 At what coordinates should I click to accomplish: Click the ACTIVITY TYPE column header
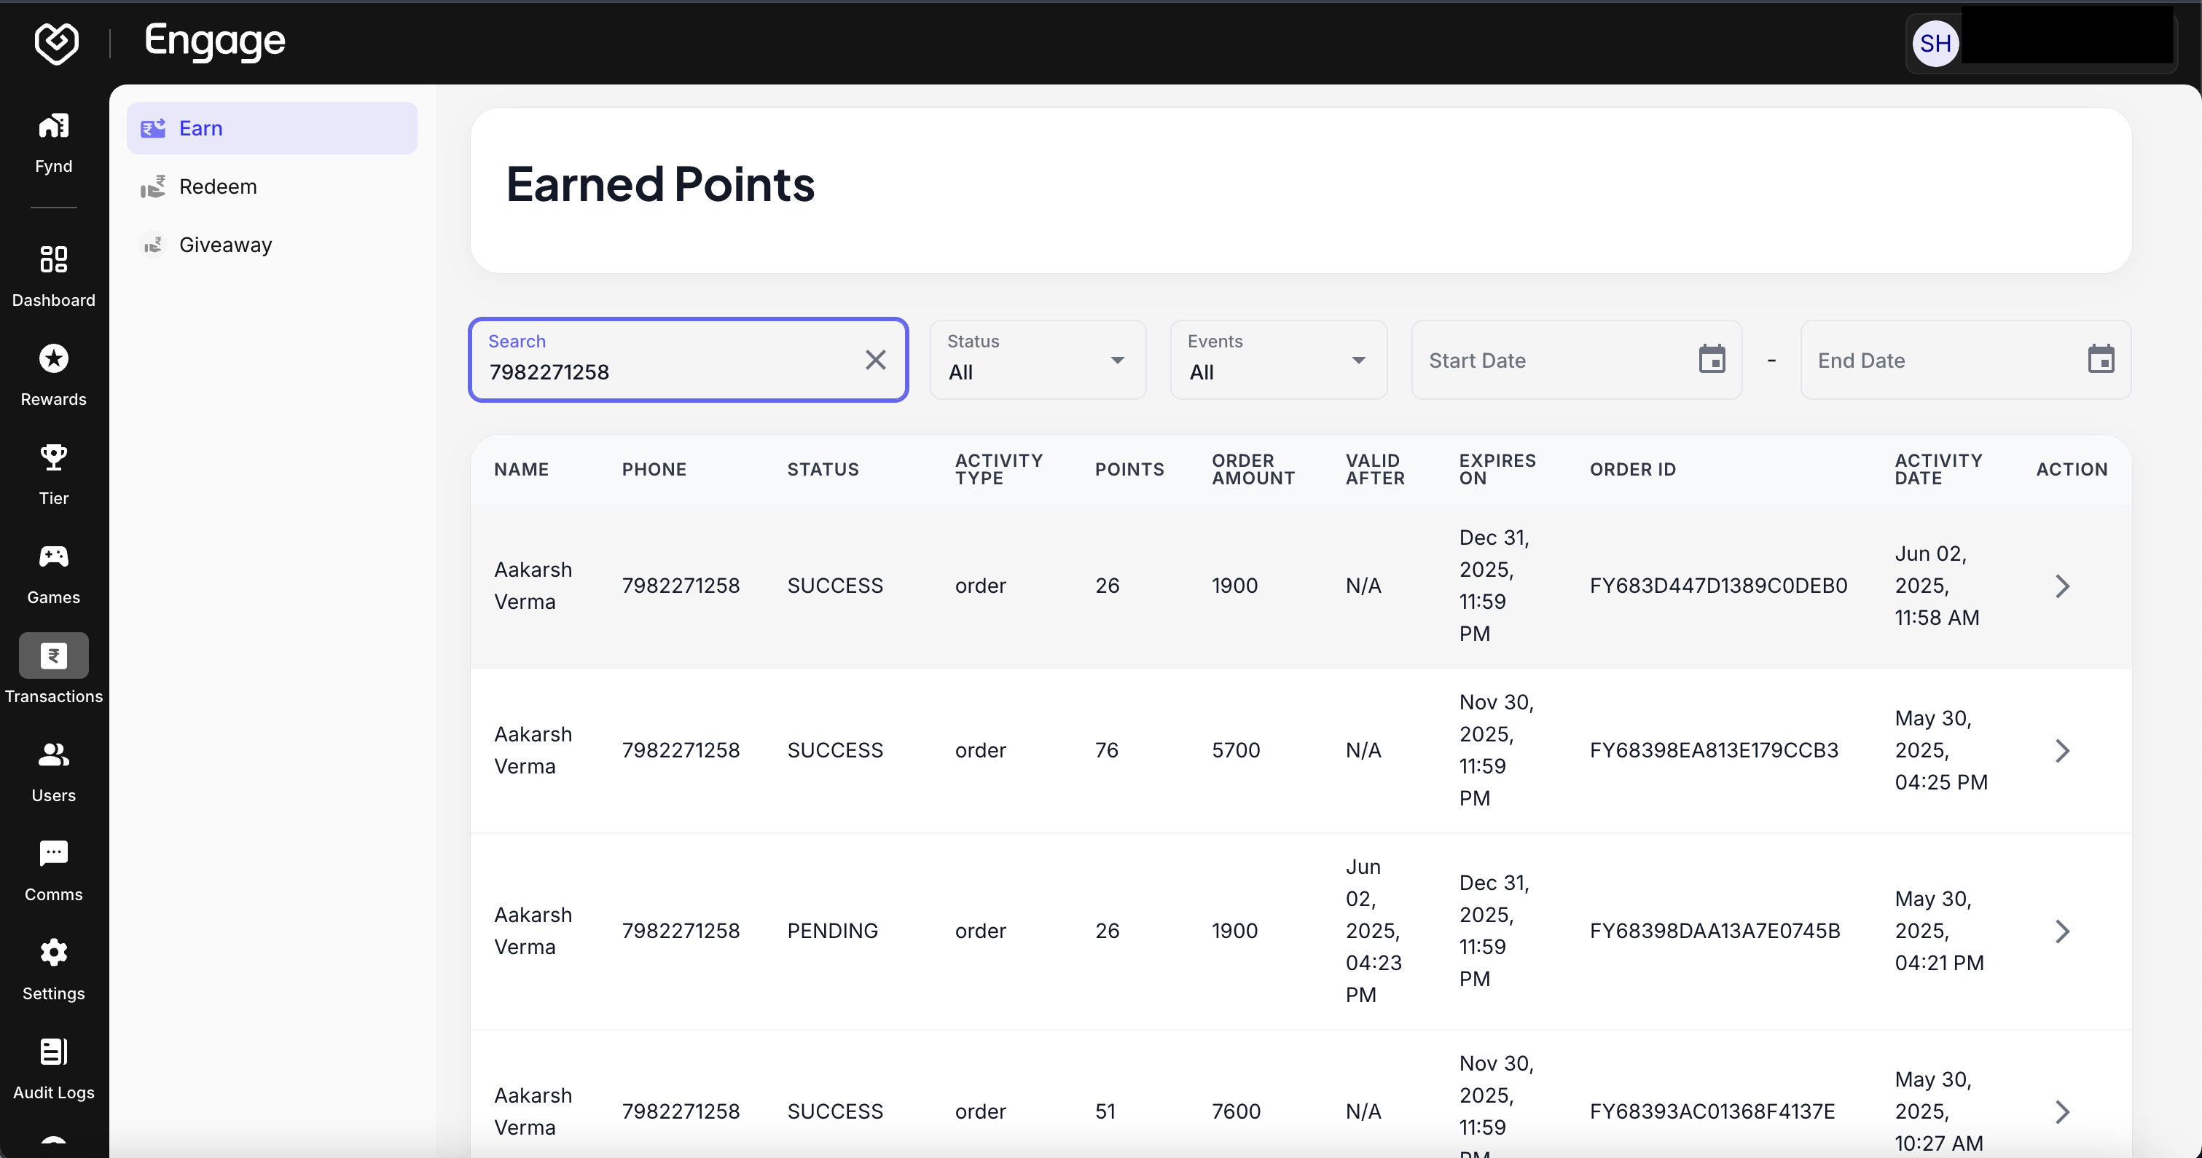click(x=998, y=469)
